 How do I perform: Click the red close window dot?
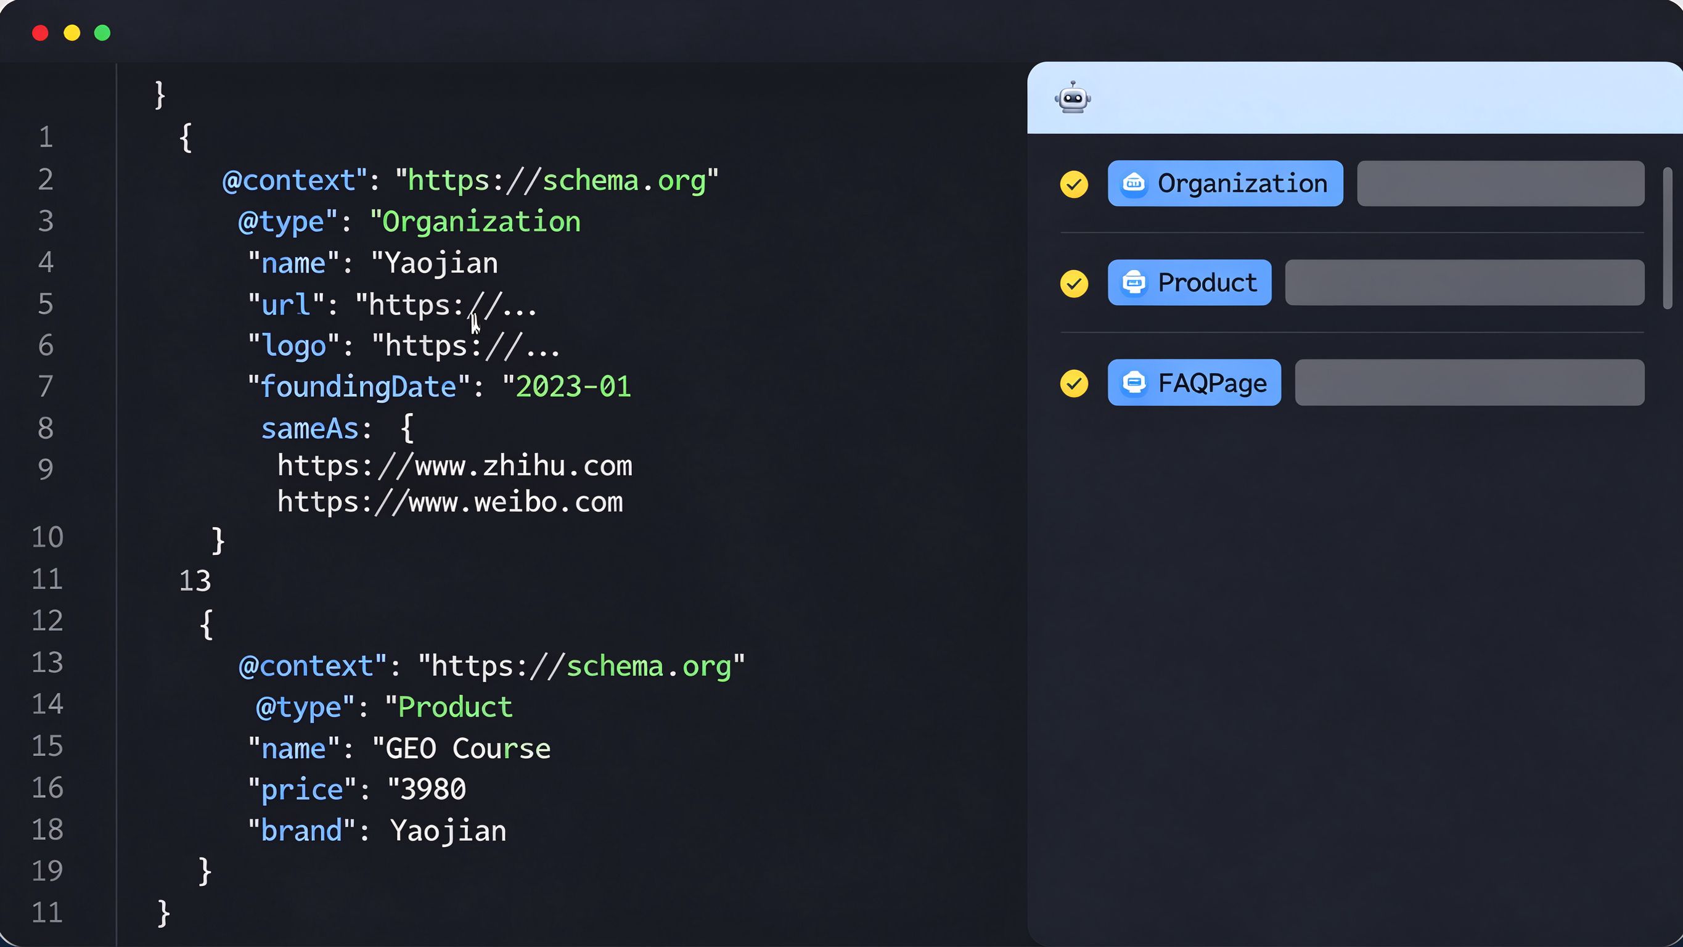(x=41, y=33)
